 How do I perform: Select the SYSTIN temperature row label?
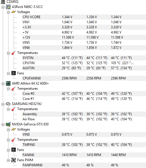click(x=28, y=58)
